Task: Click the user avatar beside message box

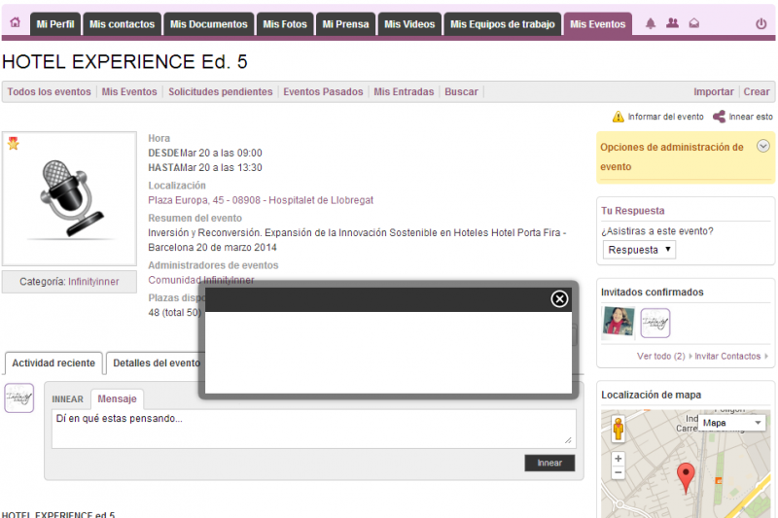Action: point(18,397)
